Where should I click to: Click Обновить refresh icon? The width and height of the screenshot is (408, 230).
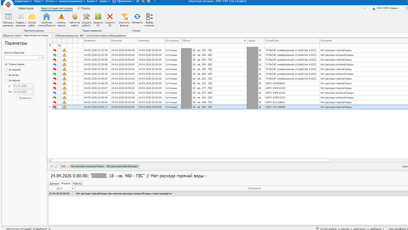pyautogui.click(x=137, y=19)
